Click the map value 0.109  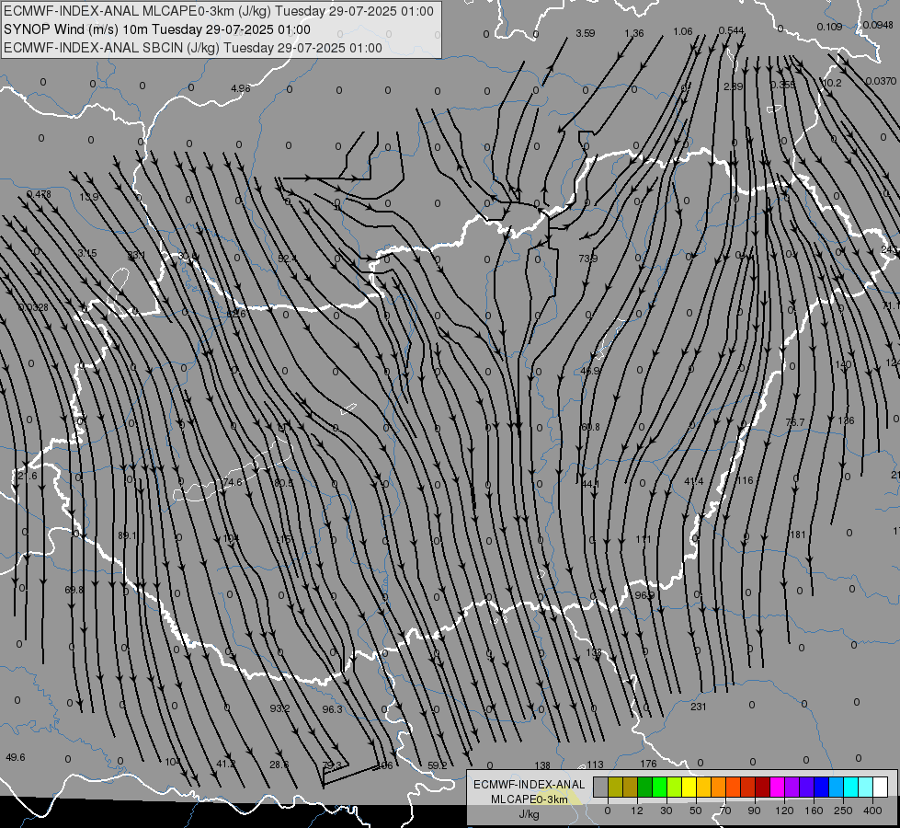[x=829, y=27]
